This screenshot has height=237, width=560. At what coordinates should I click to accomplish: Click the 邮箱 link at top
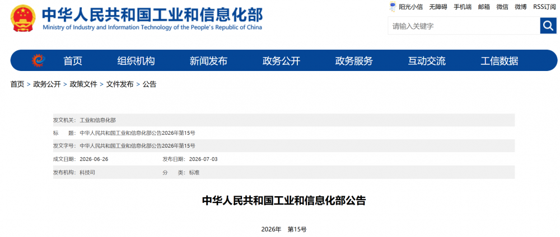[x=484, y=6]
